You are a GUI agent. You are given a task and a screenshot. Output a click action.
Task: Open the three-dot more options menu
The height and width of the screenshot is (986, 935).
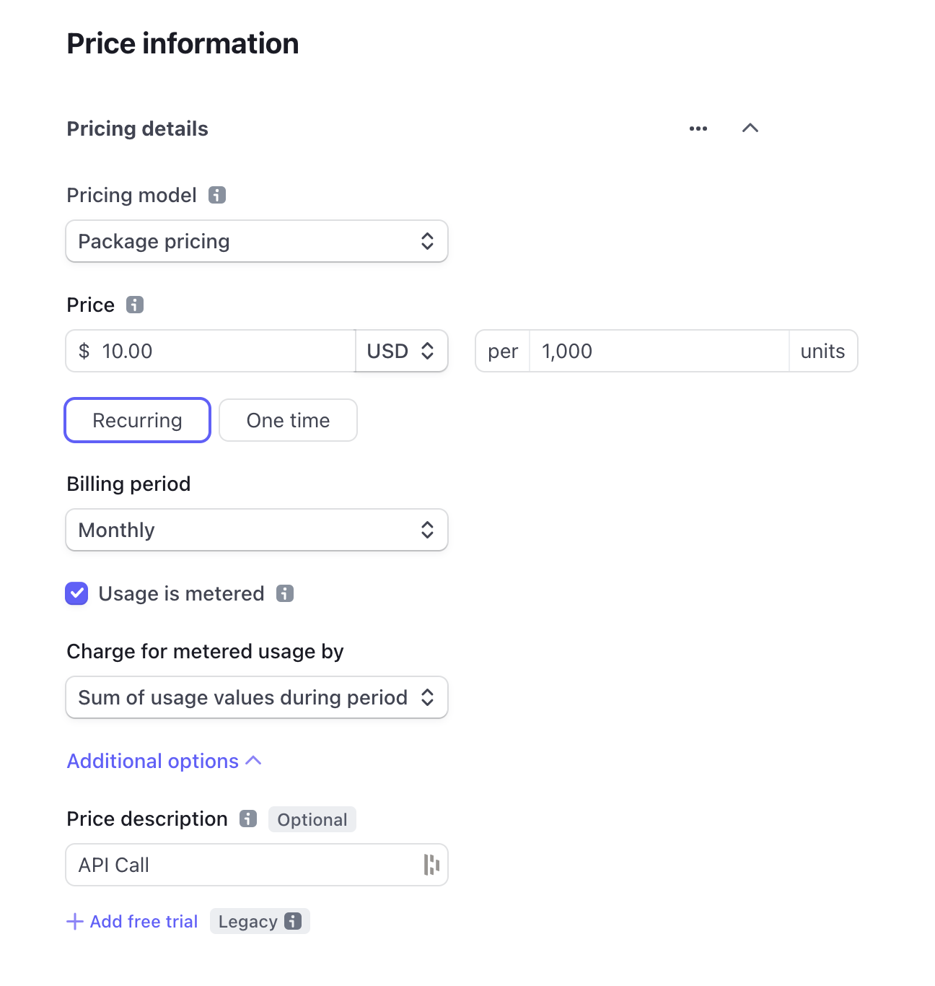[x=698, y=128]
